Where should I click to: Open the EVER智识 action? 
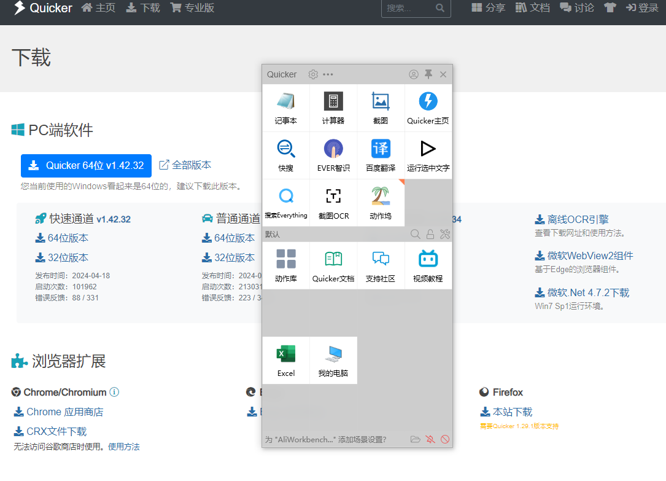coord(333,155)
